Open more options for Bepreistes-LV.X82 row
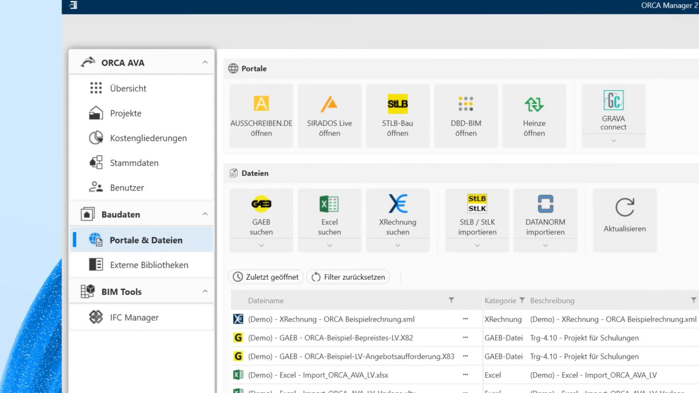Image resolution: width=699 pixels, height=393 pixels. pyautogui.click(x=465, y=337)
